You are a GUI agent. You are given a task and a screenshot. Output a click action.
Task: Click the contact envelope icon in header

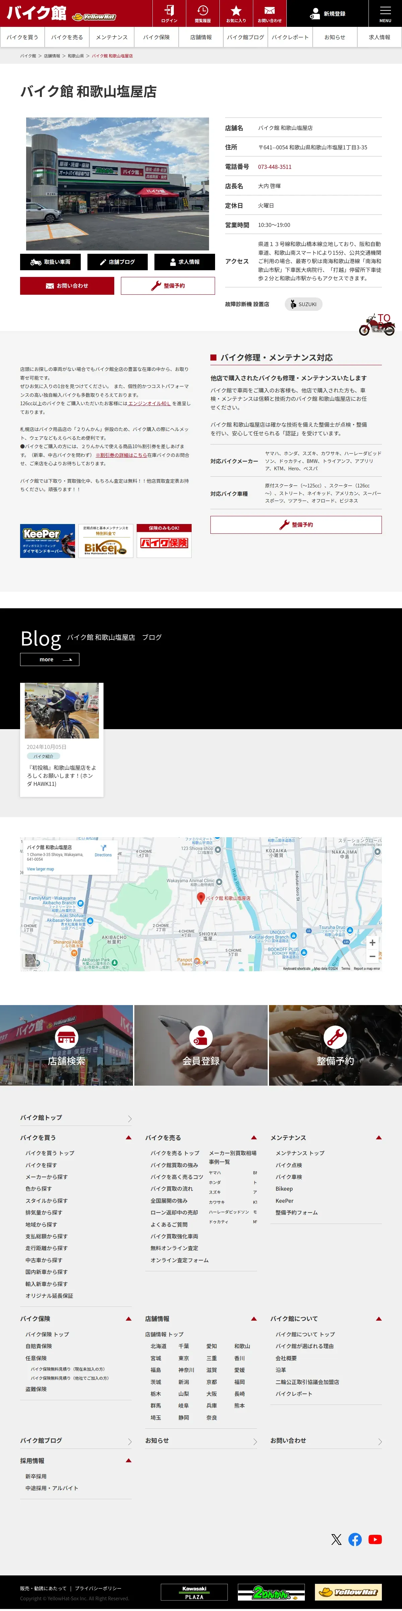click(270, 13)
